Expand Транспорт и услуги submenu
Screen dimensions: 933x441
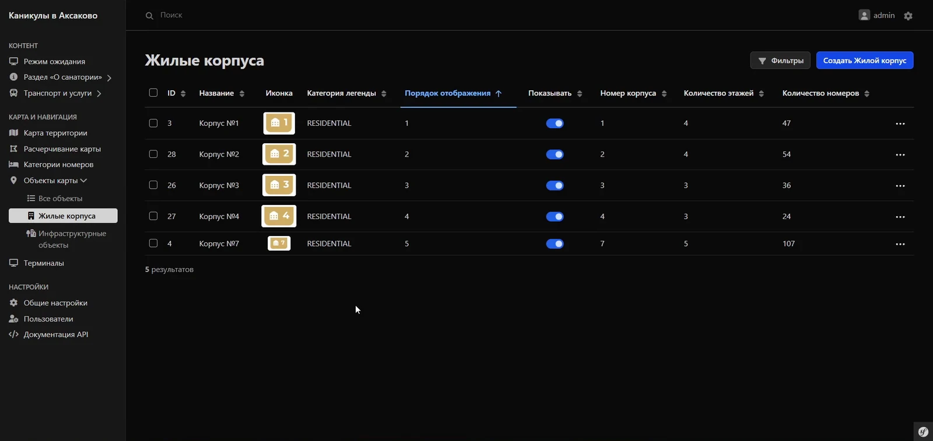(99, 93)
